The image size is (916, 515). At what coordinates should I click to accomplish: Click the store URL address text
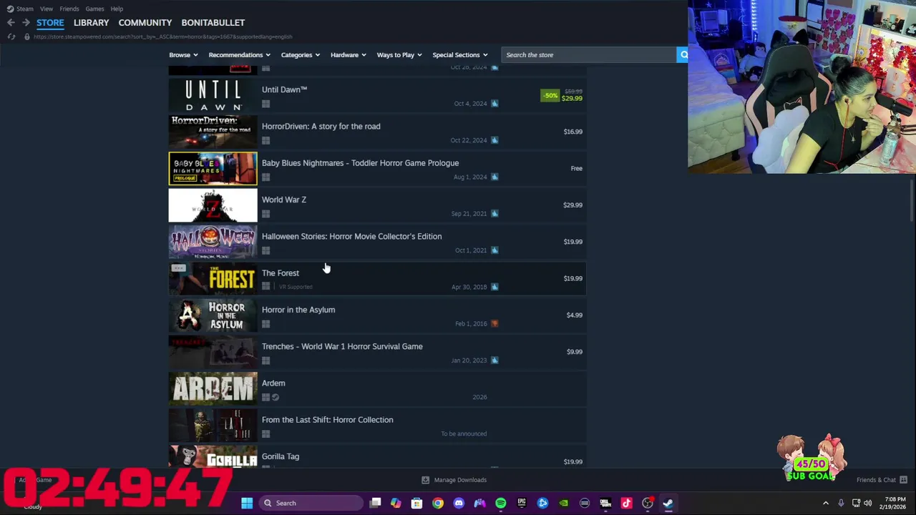click(x=162, y=36)
